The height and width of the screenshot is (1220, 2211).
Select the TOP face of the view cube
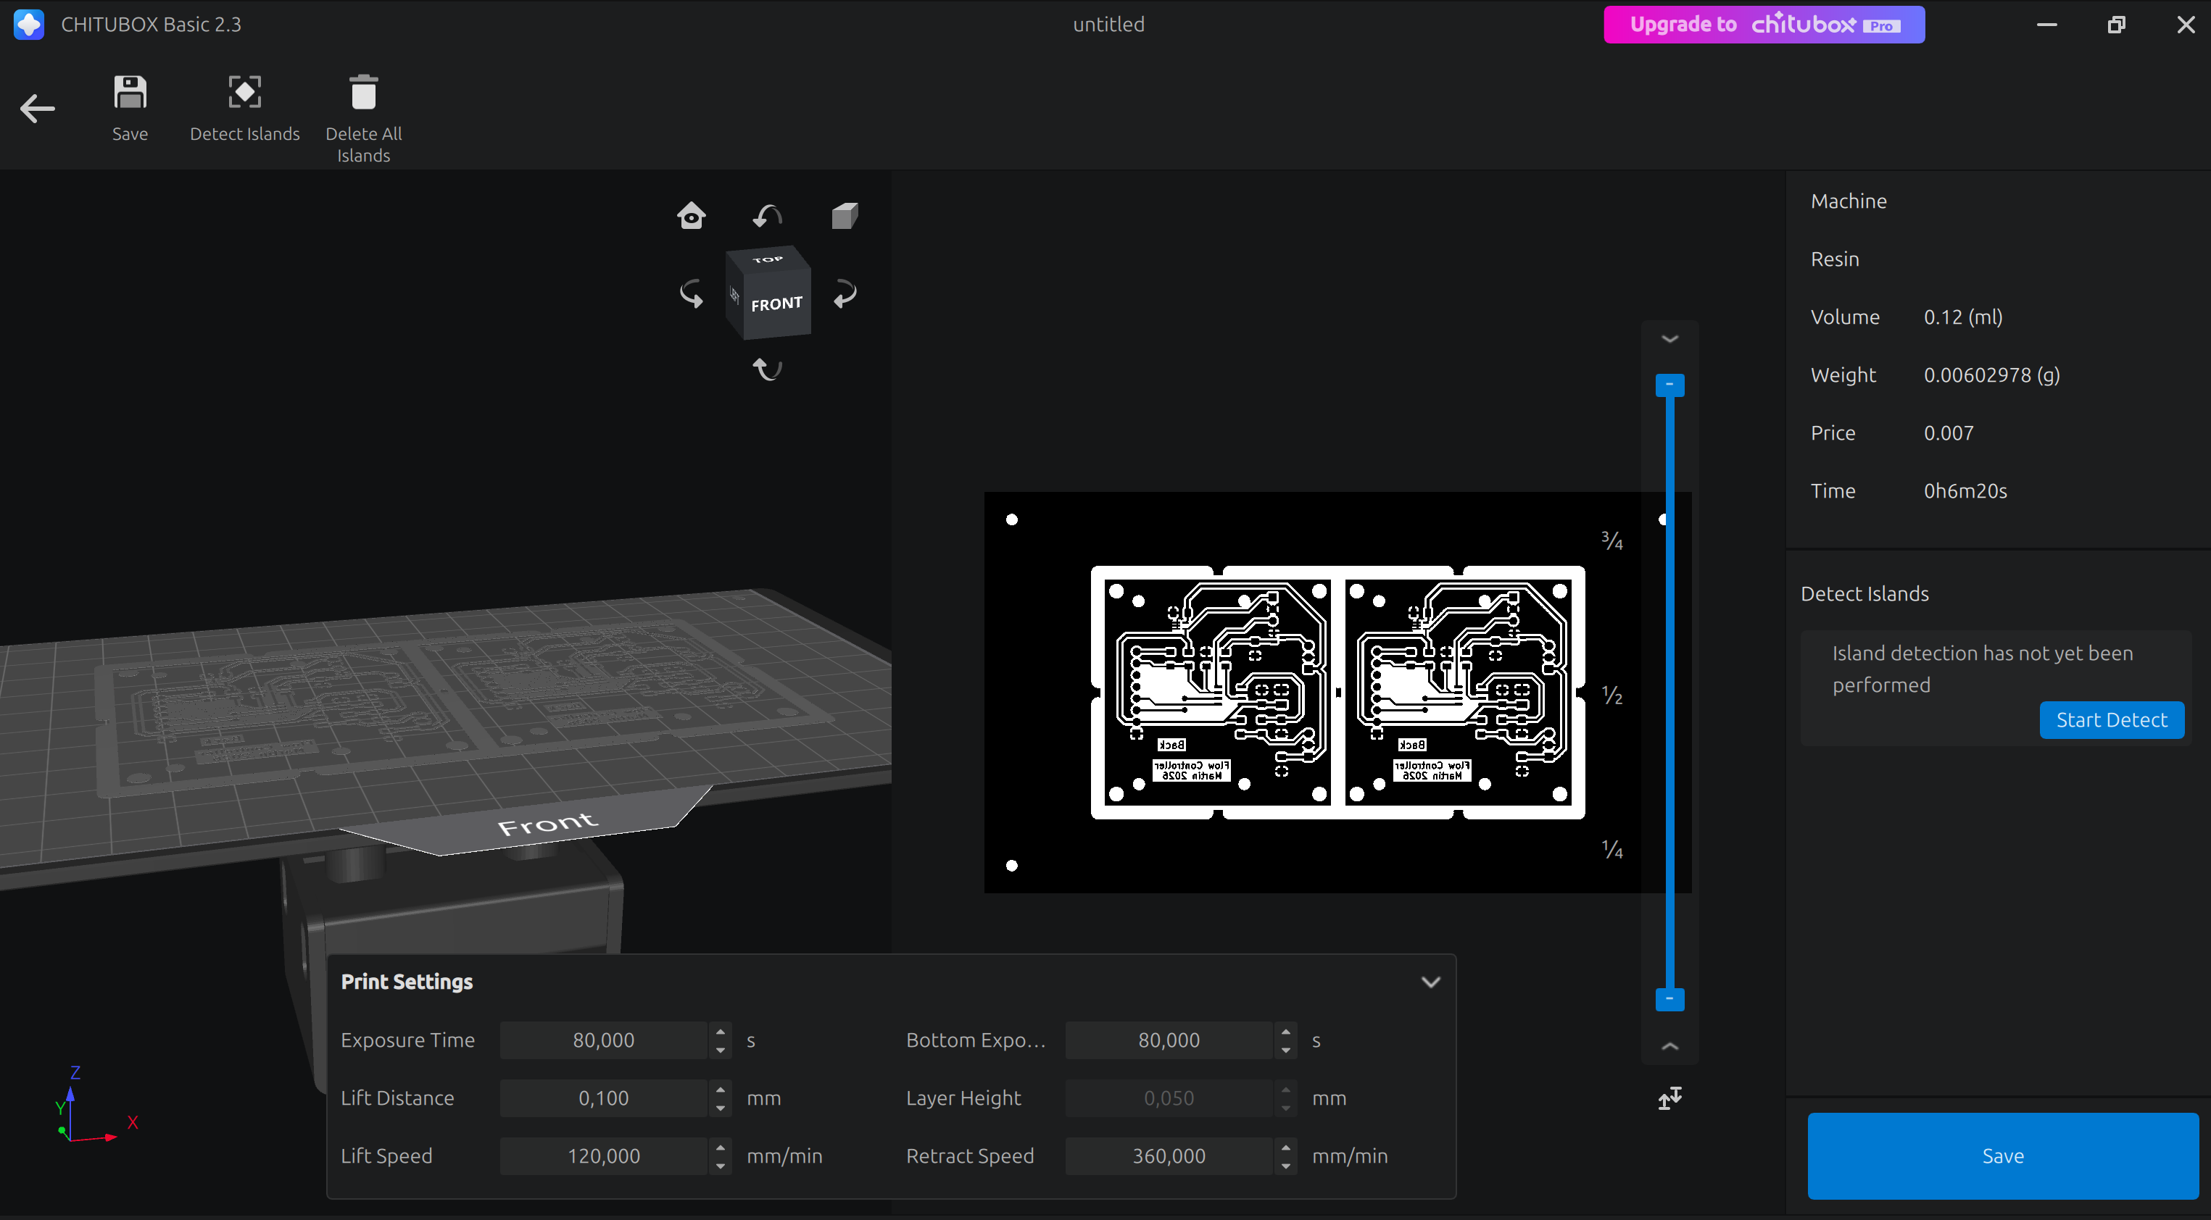pos(768,259)
